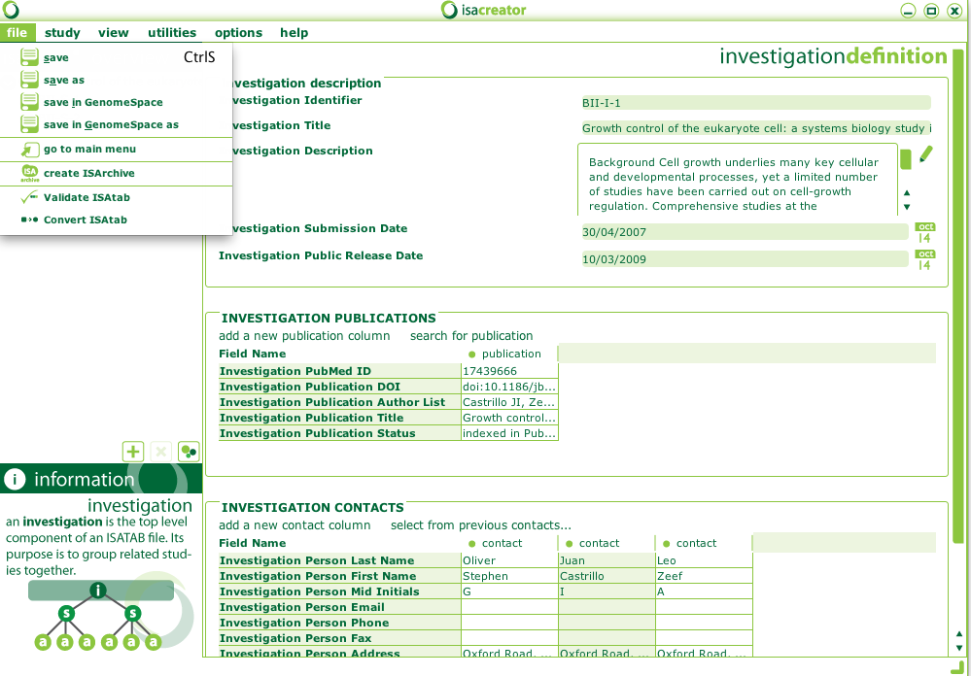
Task: Click the information panel i icon
Action: [x=15, y=479]
